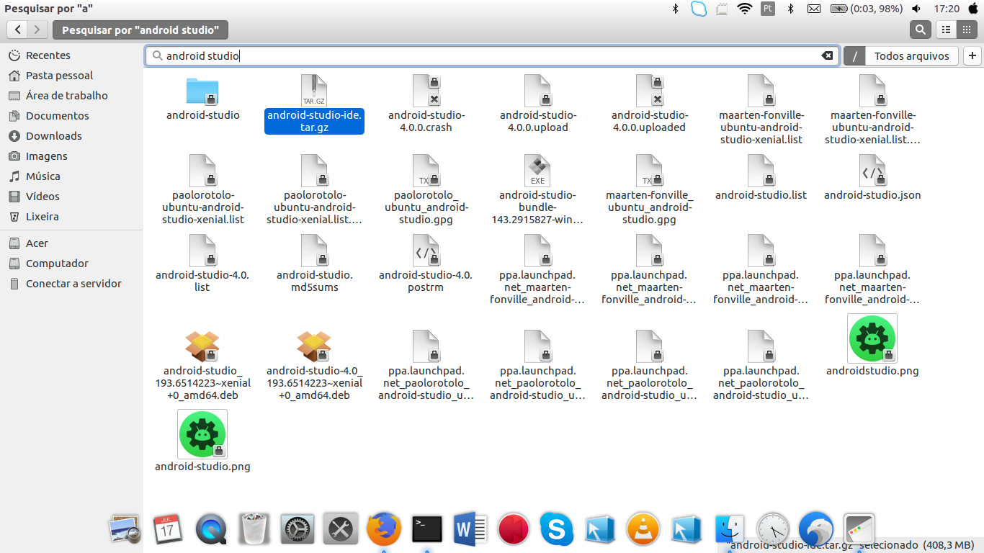Open the Pt keyboard layout menu
This screenshot has height=553, width=984.
pos(768,9)
